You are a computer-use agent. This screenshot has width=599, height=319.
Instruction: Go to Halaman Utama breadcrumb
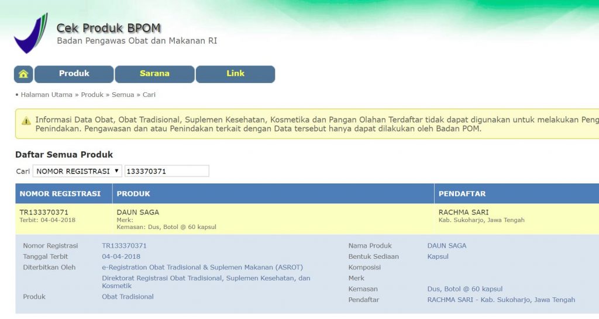46,95
